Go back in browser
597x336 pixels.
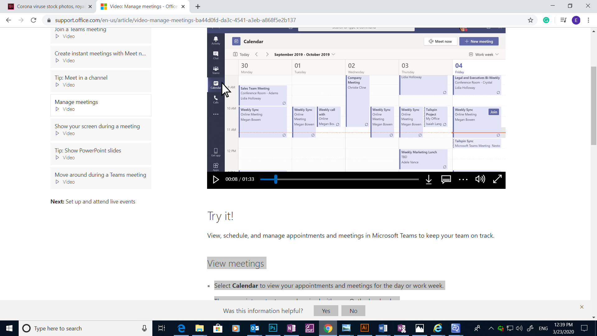click(x=8, y=20)
